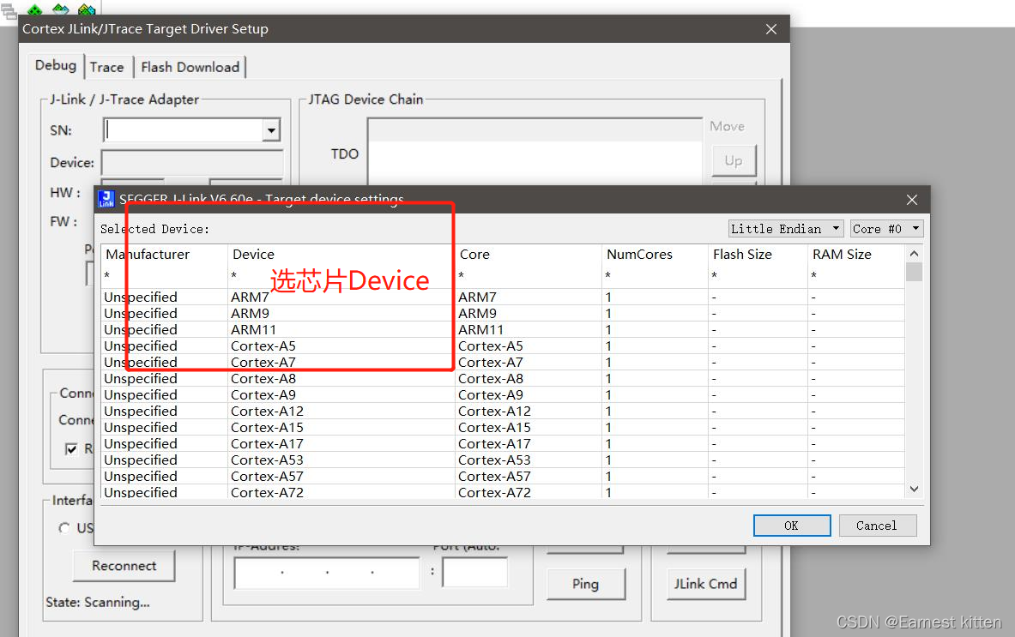The height and width of the screenshot is (637, 1015).
Task: Toggle the checkbox in Connect settings
Action: click(71, 448)
